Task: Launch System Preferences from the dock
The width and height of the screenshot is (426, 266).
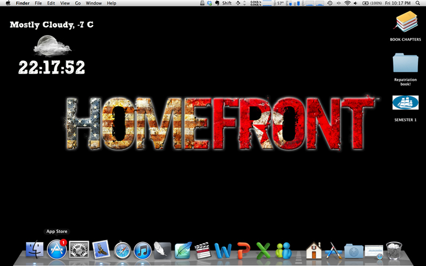Action: point(79,250)
